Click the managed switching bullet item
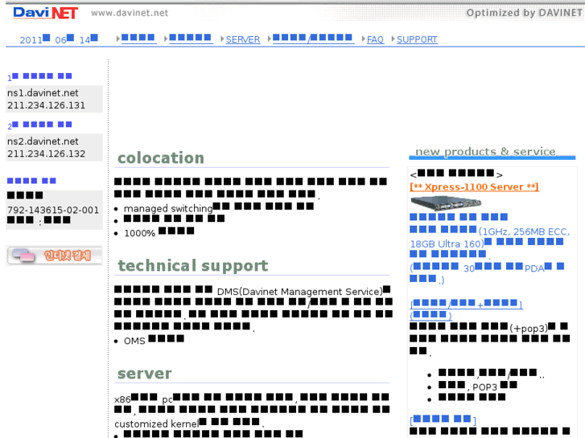585x438 pixels. pyautogui.click(x=219, y=207)
